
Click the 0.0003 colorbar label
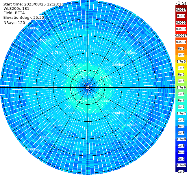181,29
